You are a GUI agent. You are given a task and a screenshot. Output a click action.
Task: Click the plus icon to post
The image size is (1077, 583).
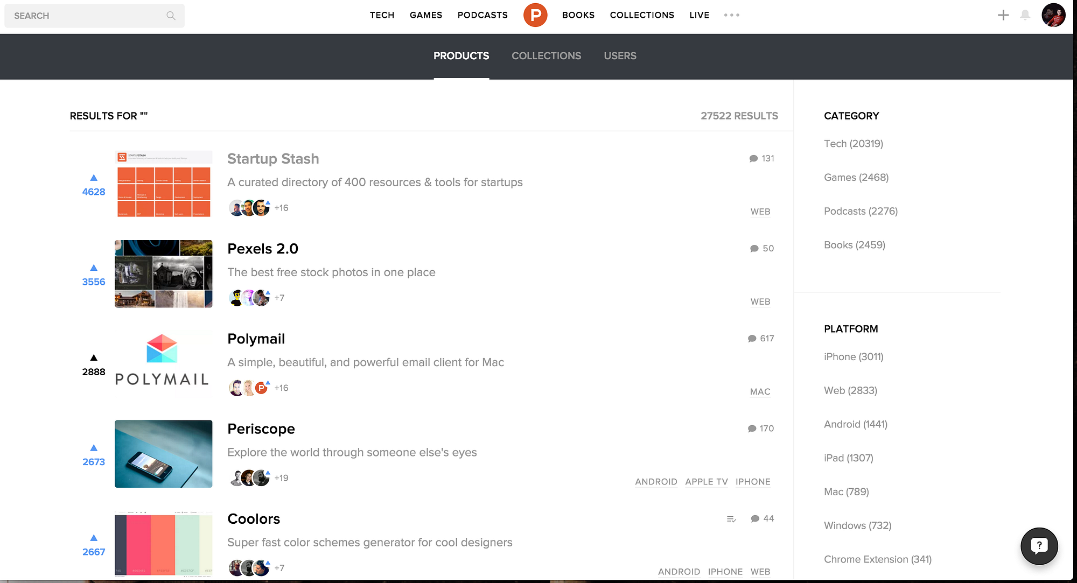[1003, 15]
